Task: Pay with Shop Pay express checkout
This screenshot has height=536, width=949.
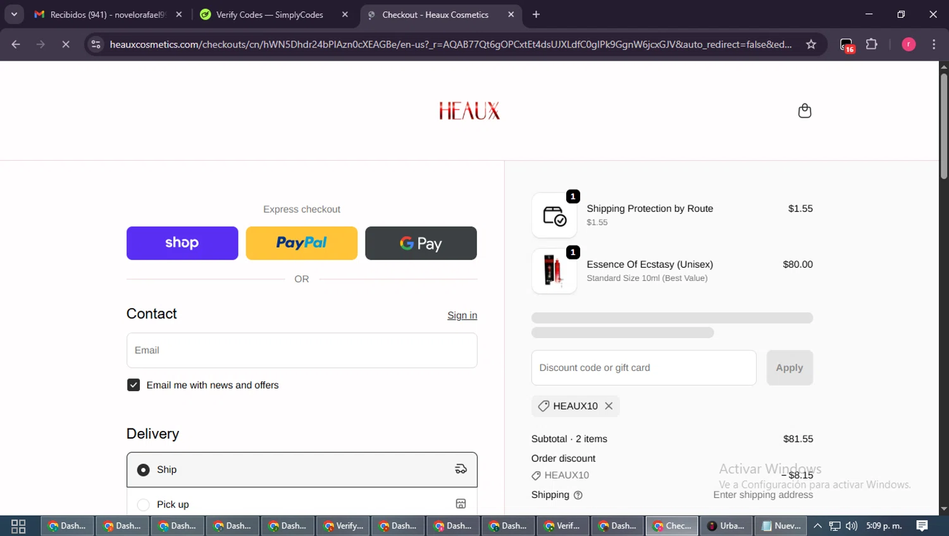Action: pyautogui.click(x=182, y=243)
